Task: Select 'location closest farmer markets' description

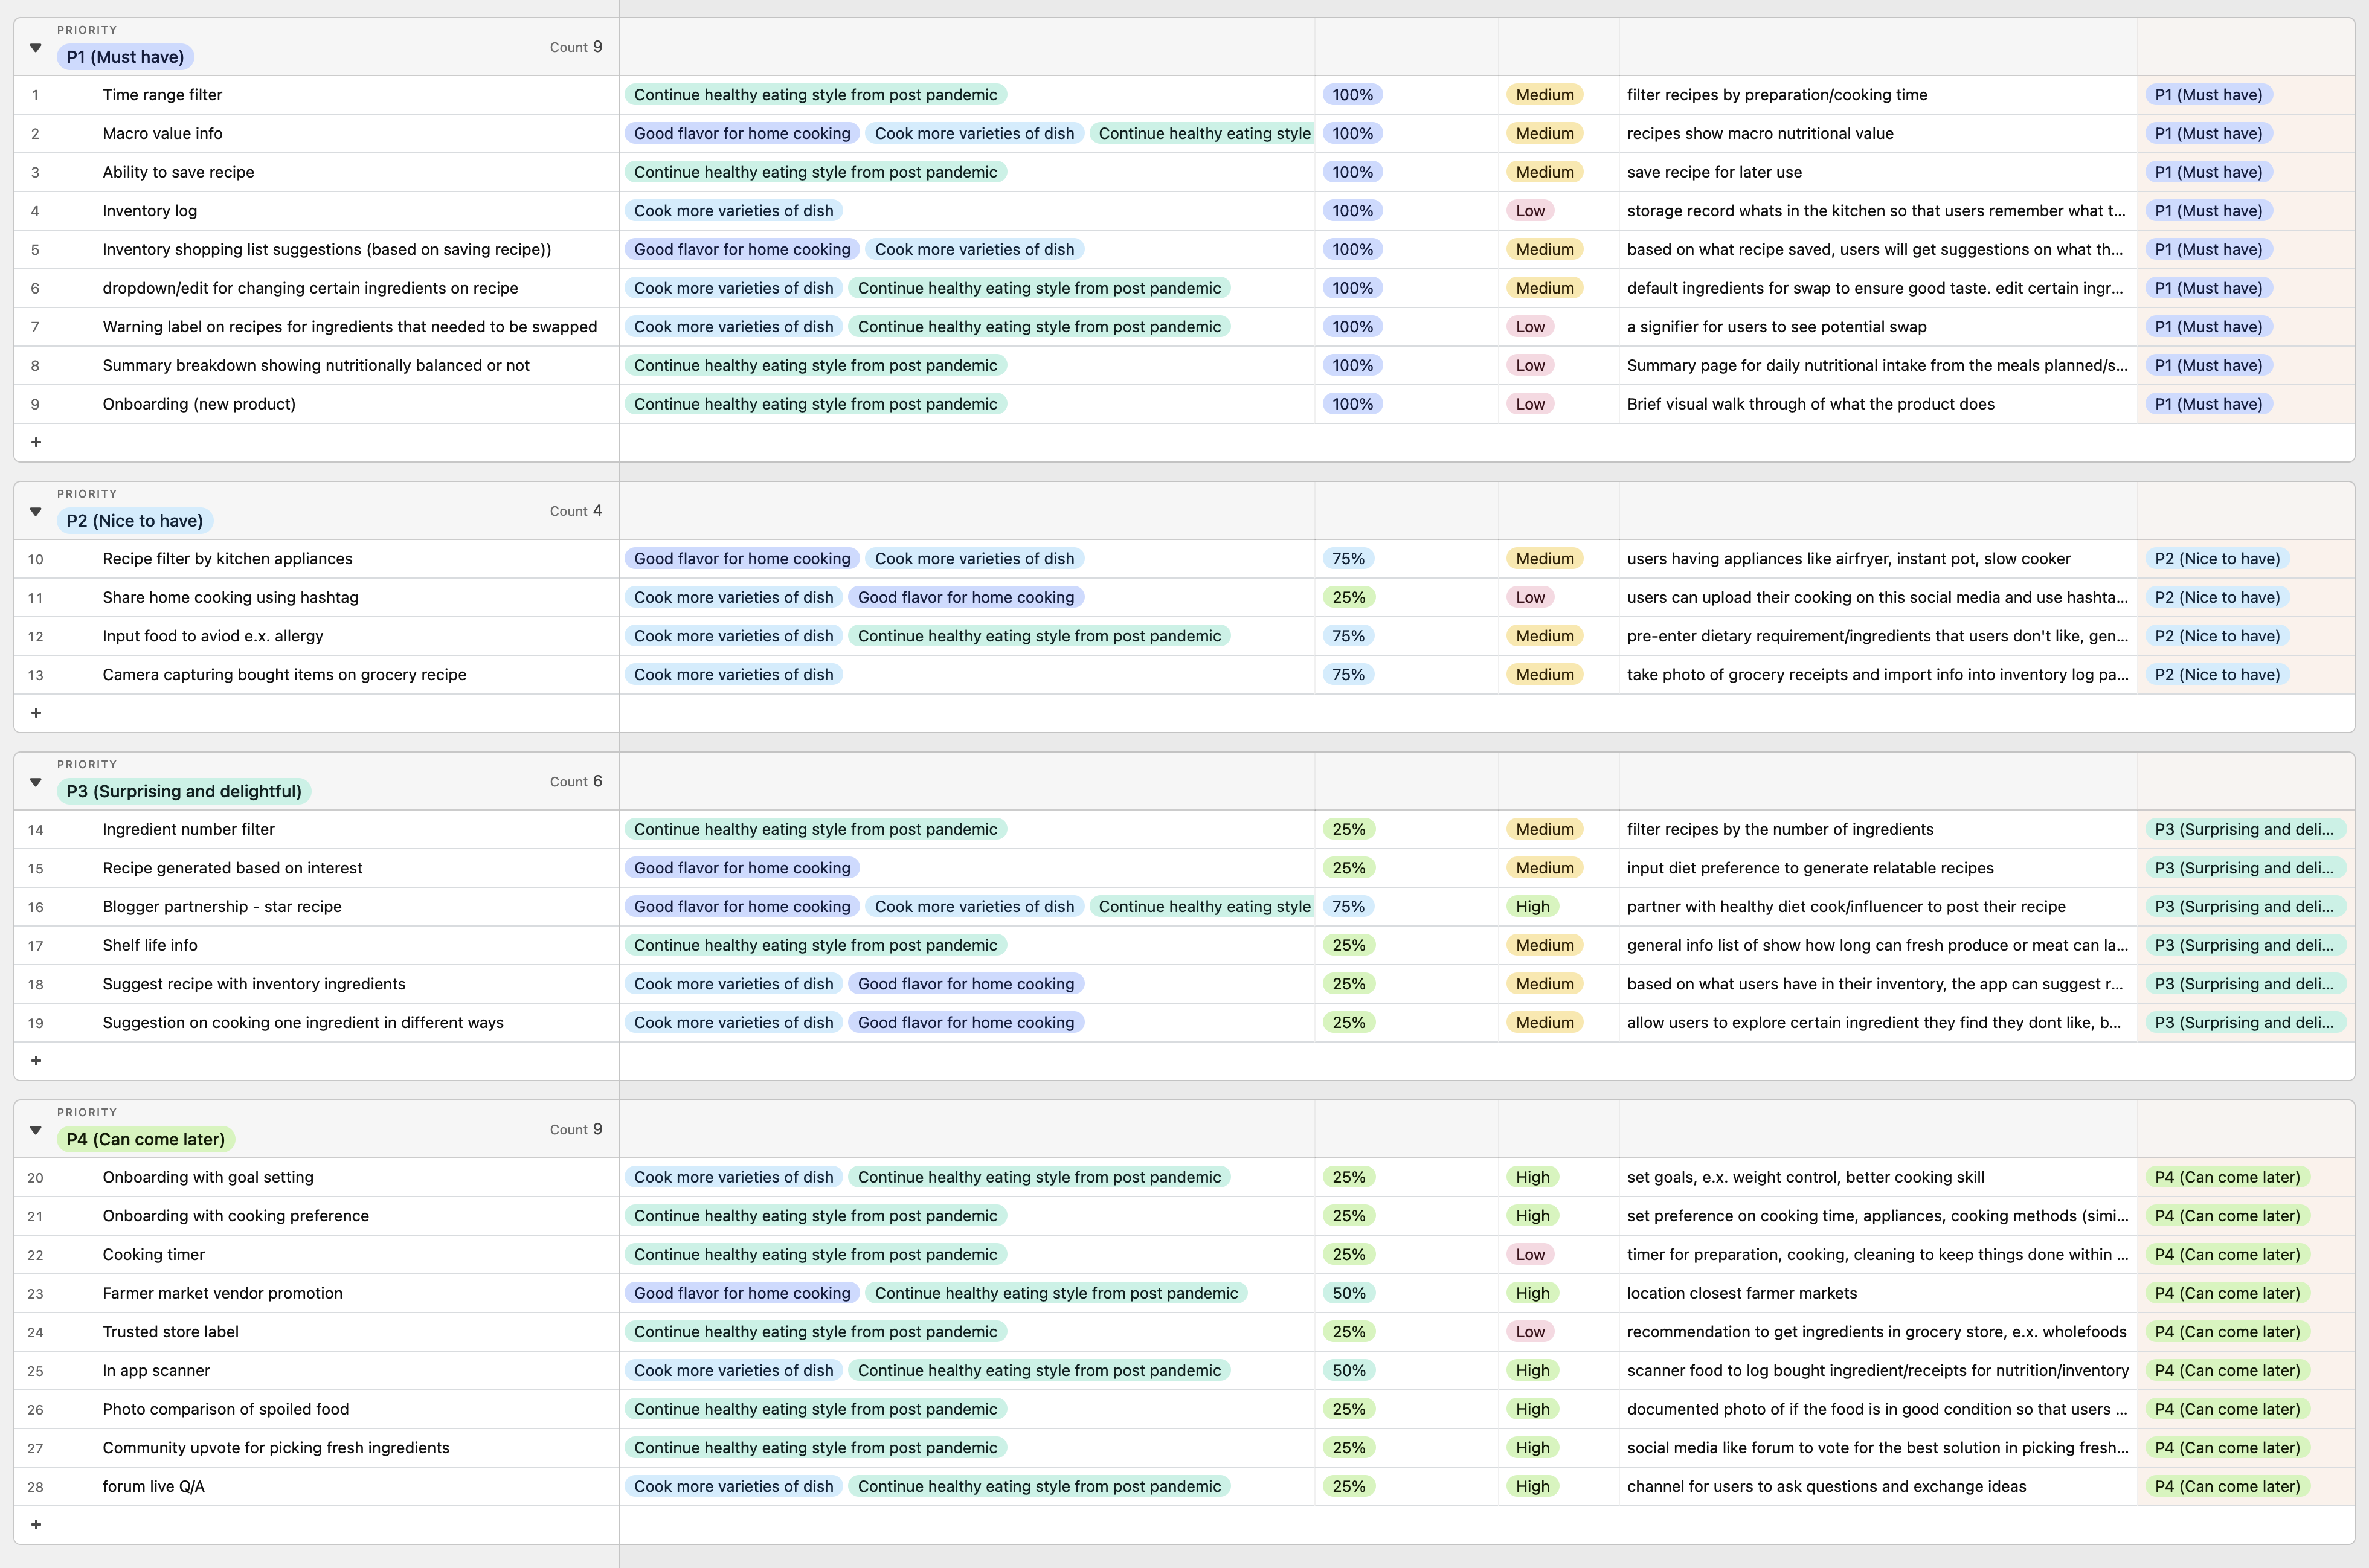Action: [1741, 1294]
